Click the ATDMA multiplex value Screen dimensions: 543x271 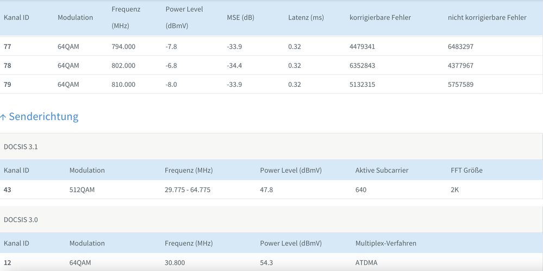point(365,263)
